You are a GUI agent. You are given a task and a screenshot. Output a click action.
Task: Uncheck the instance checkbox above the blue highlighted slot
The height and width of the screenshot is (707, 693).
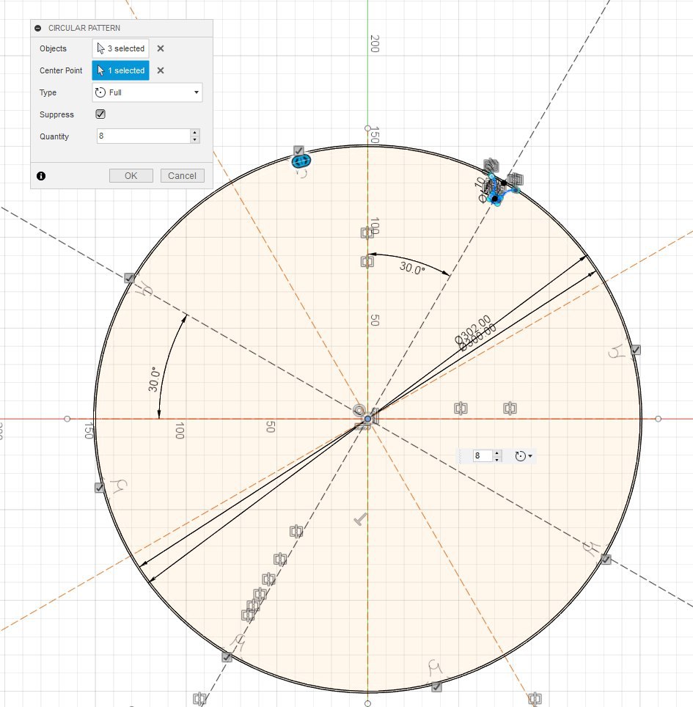click(x=298, y=150)
